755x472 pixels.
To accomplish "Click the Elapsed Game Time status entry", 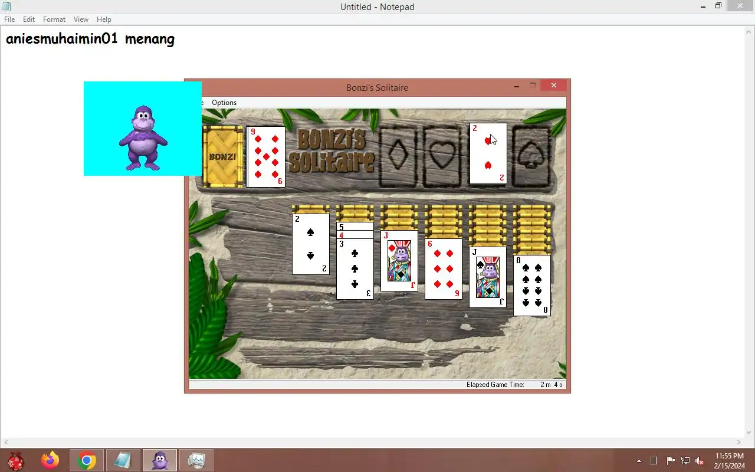I will [x=514, y=385].
